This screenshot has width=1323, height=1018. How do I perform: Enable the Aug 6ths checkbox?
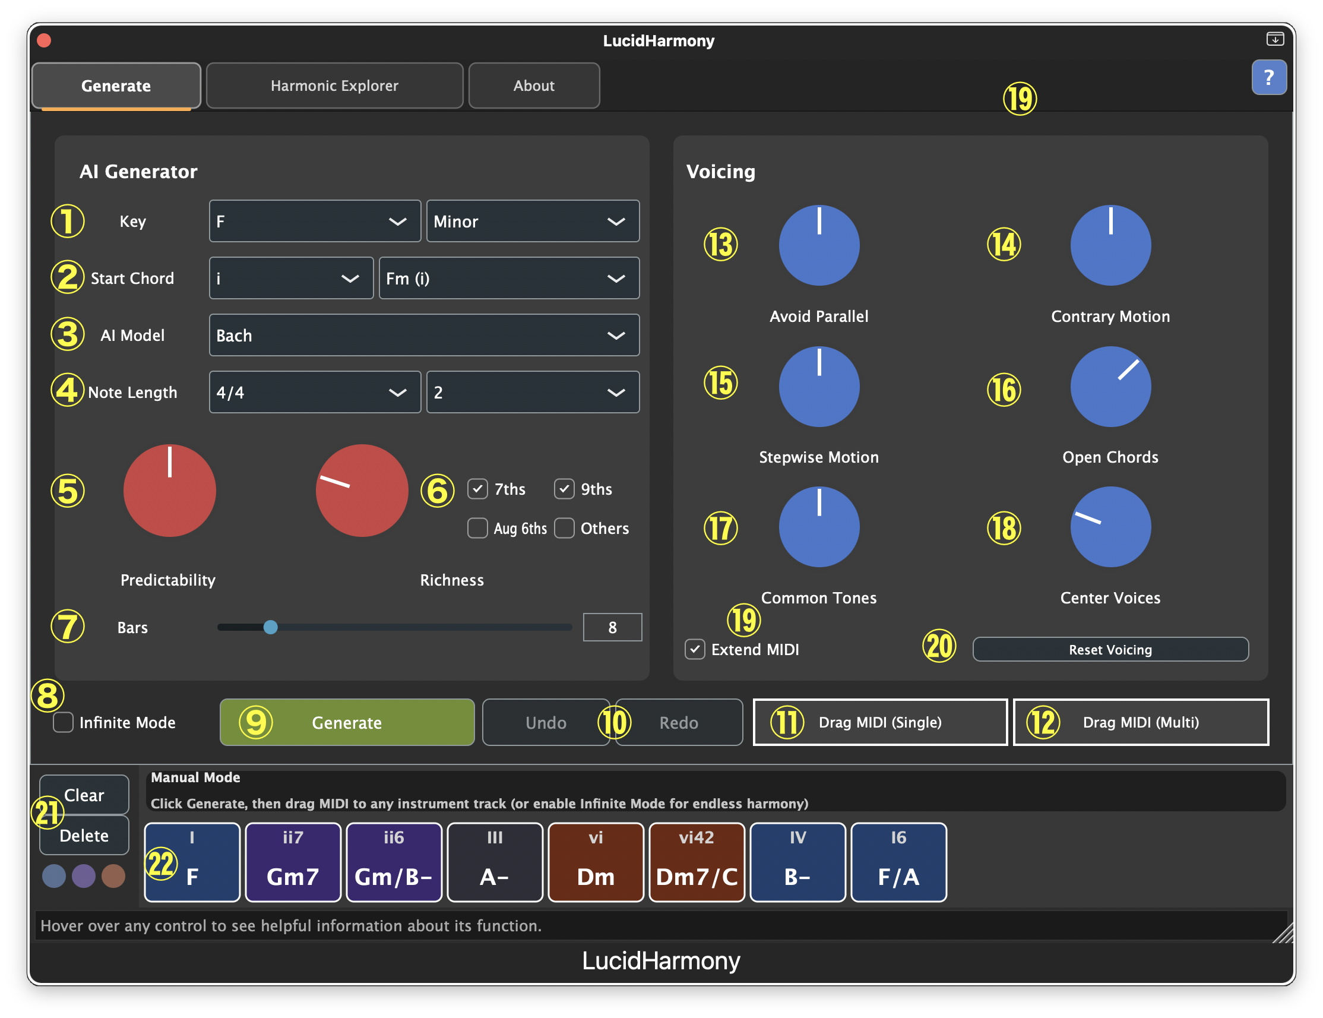[x=477, y=528]
